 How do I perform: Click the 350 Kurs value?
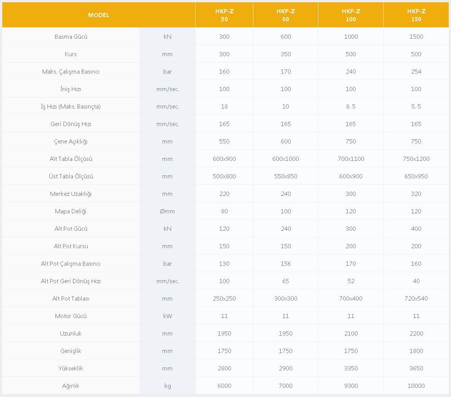286,54
